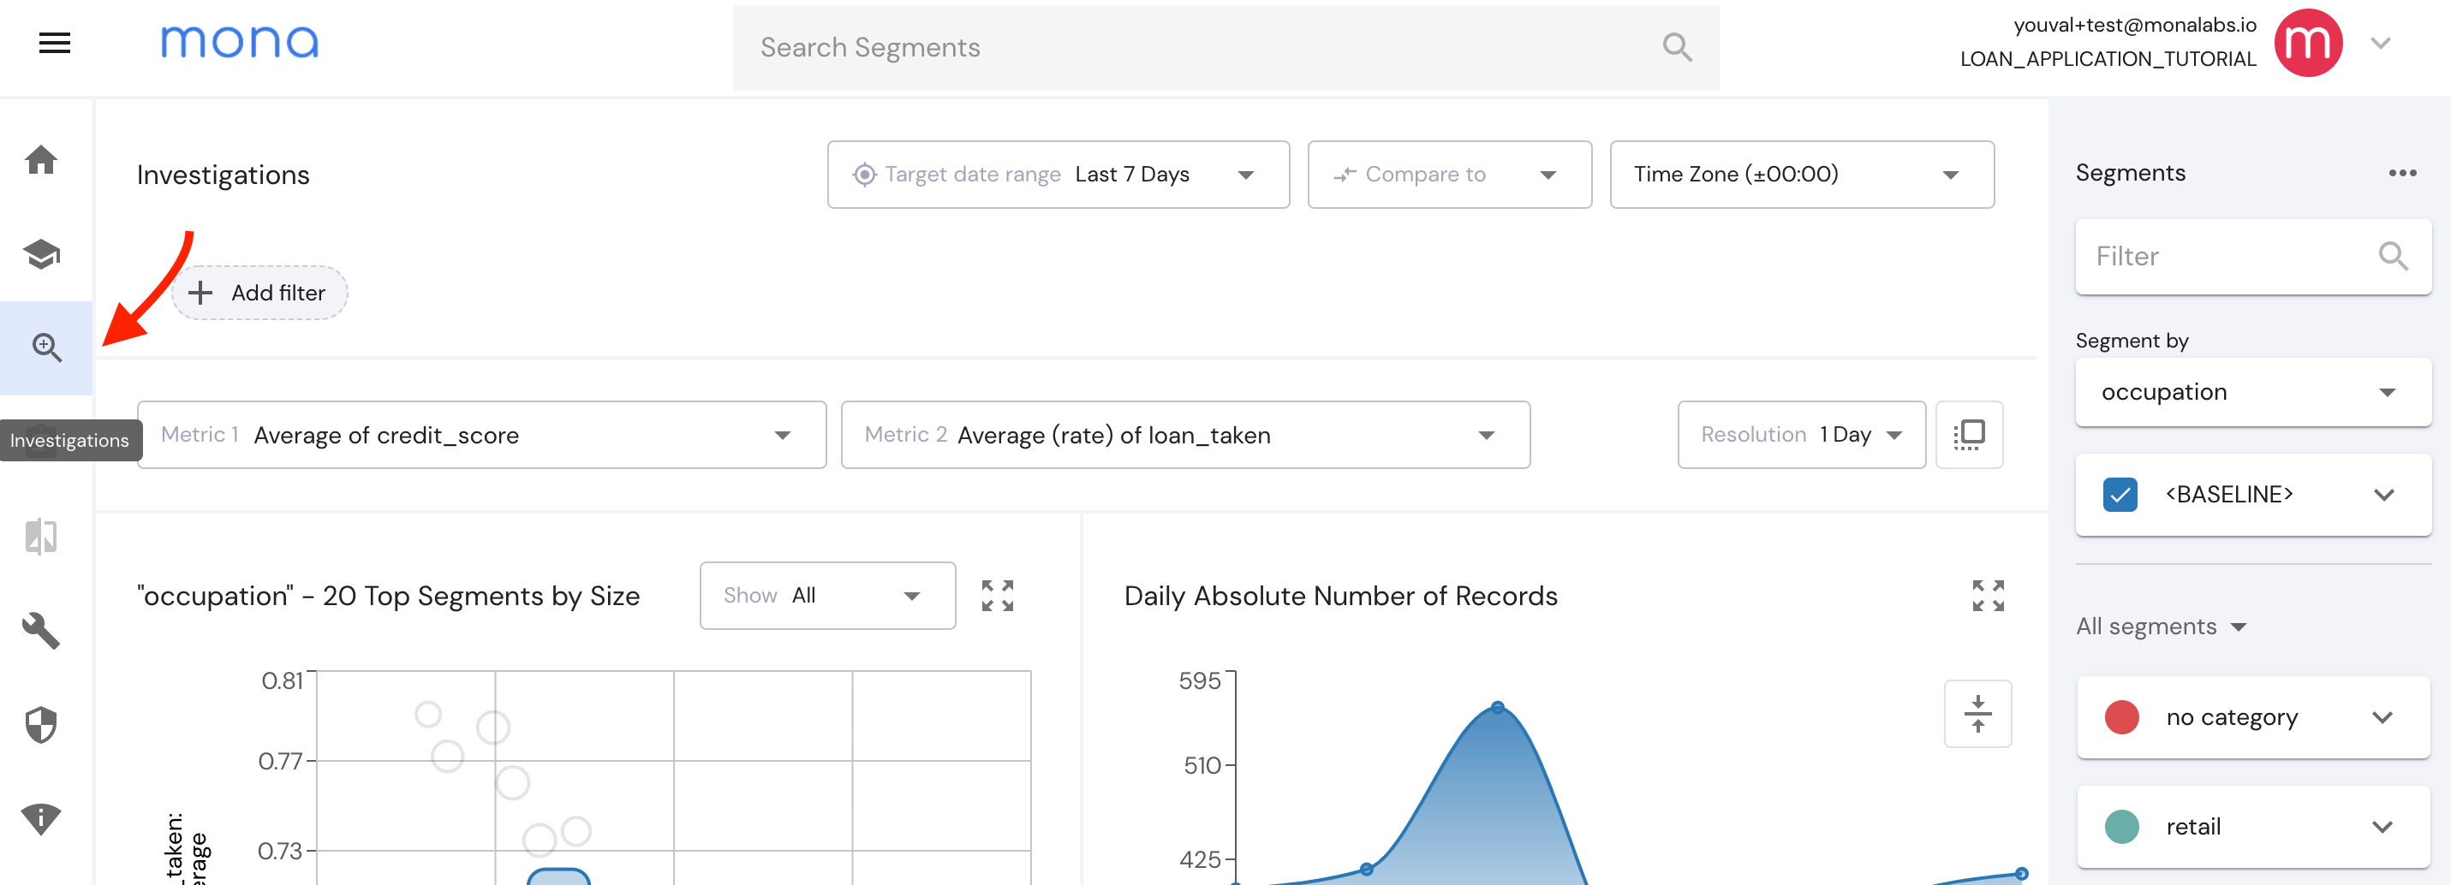The image size is (2451, 885).
Task: Open the wrench configuration sidebar icon
Action: tap(41, 630)
